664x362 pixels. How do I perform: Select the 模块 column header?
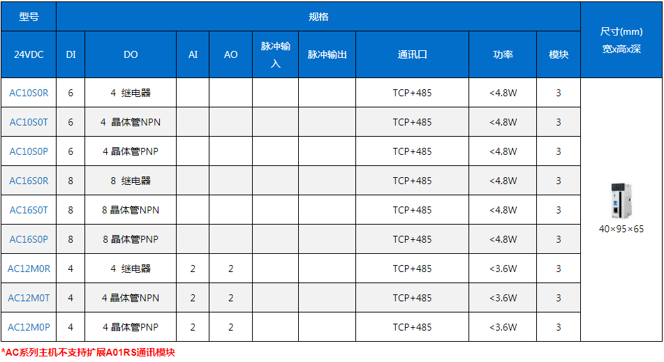(x=559, y=54)
